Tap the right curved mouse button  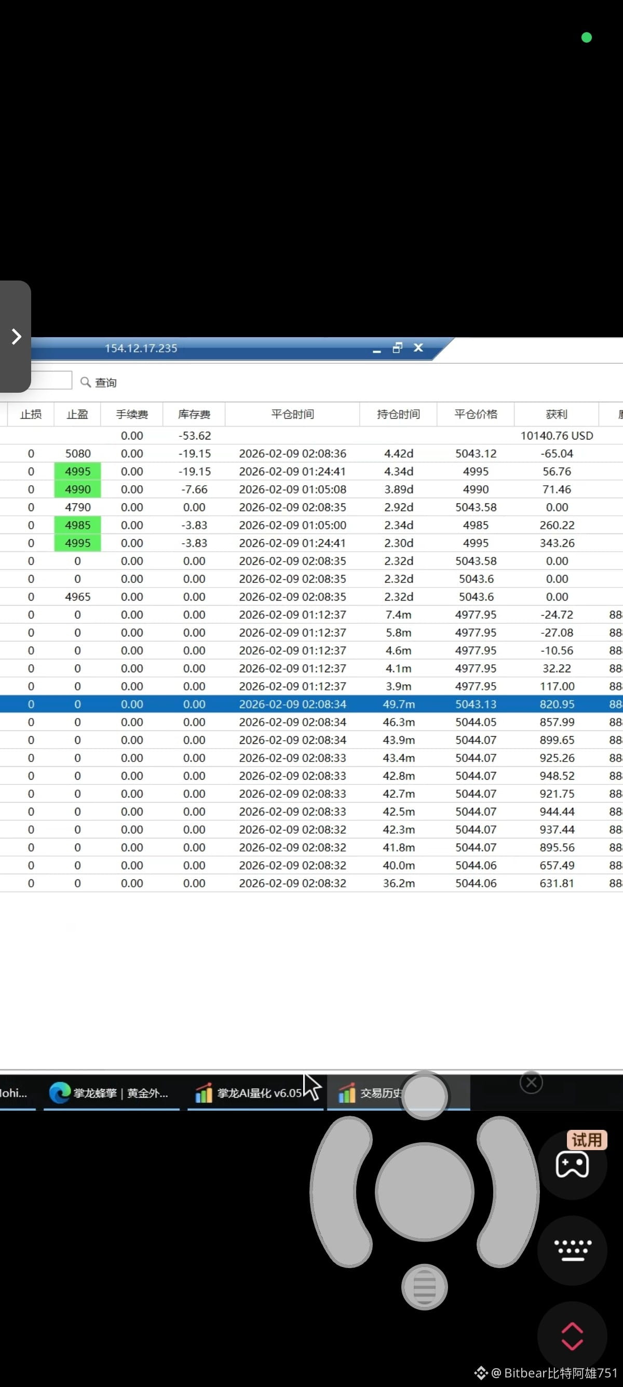pos(508,1192)
